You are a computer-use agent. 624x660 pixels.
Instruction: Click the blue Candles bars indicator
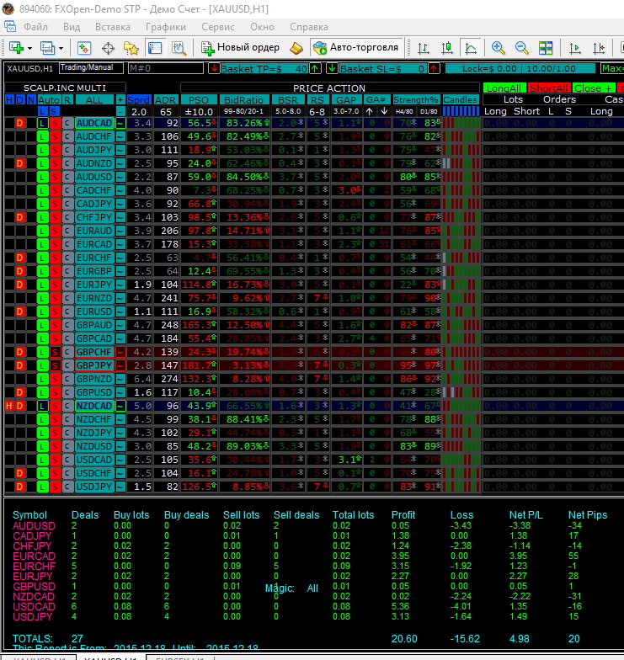461,111
